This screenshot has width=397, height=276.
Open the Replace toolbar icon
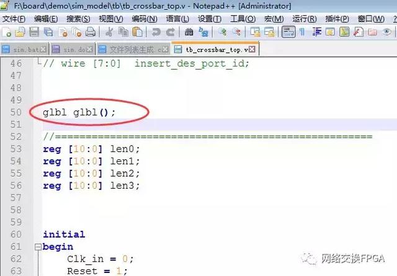(203, 32)
